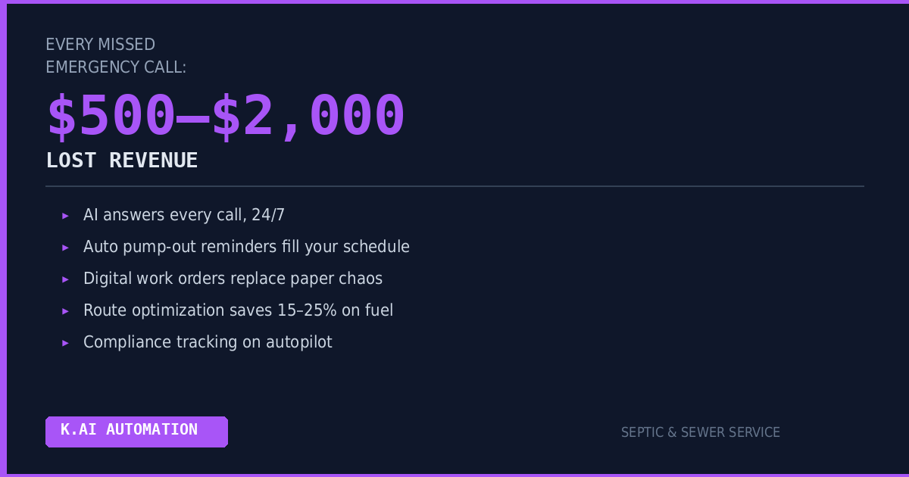909x477 pixels.
Task: Click the SEPTIC & SEWER SERVICE text
Action: pos(700,432)
